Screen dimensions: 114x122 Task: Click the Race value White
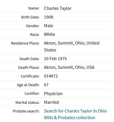click(50, 34)
